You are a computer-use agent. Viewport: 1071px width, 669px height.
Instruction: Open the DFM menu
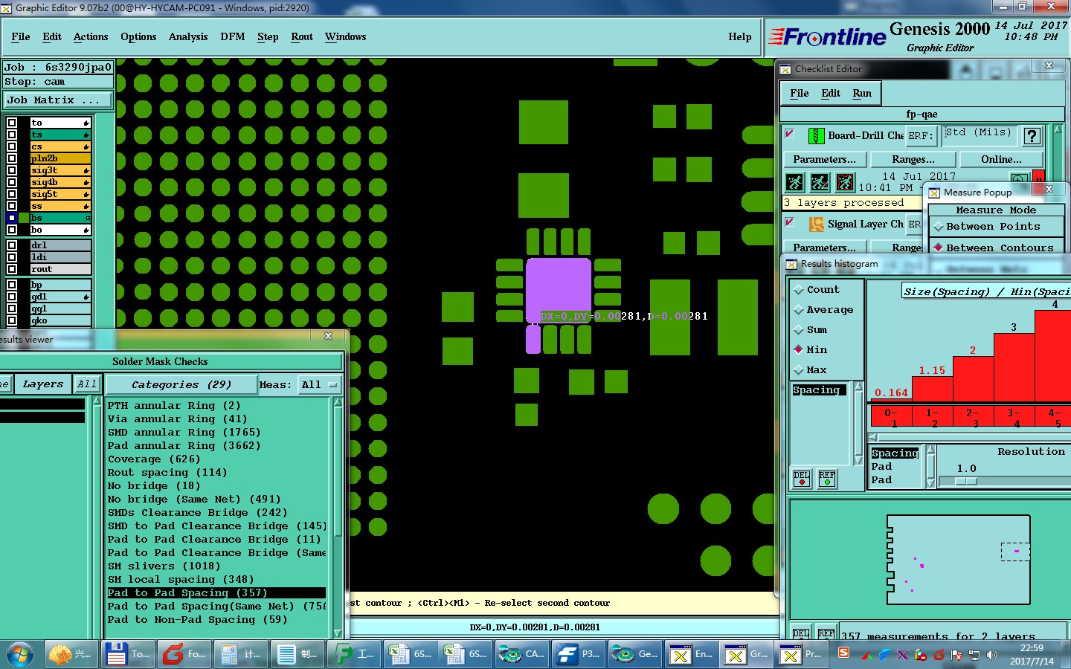point(233,36)
